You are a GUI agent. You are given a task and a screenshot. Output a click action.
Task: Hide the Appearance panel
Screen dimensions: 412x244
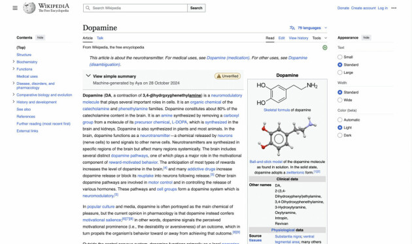366,37
